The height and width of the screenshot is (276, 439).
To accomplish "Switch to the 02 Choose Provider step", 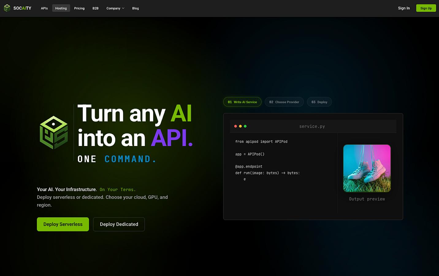I will 284,102.
